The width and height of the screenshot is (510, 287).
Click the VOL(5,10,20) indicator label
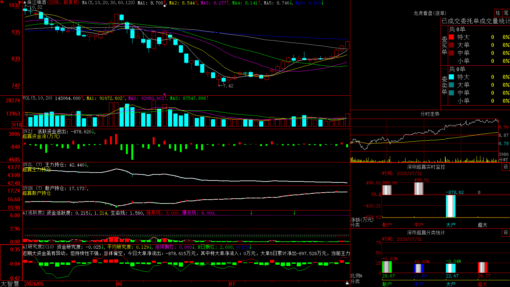(37, 98)
